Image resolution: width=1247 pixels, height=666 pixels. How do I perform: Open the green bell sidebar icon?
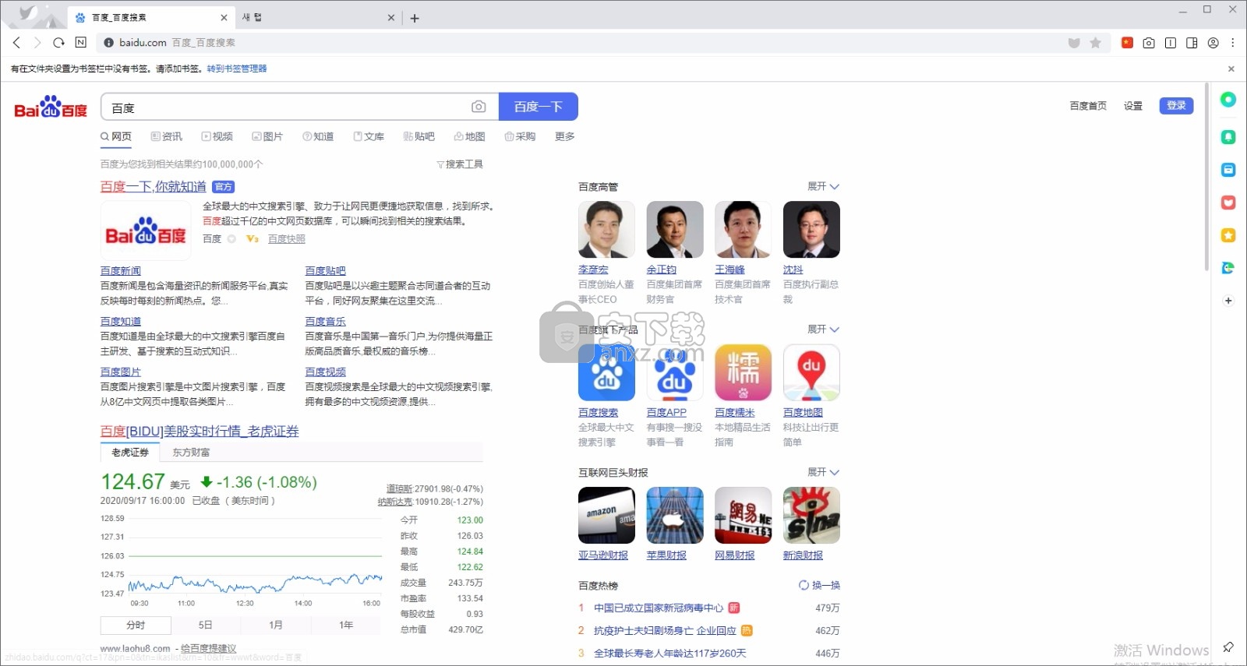coord(1228,137)
